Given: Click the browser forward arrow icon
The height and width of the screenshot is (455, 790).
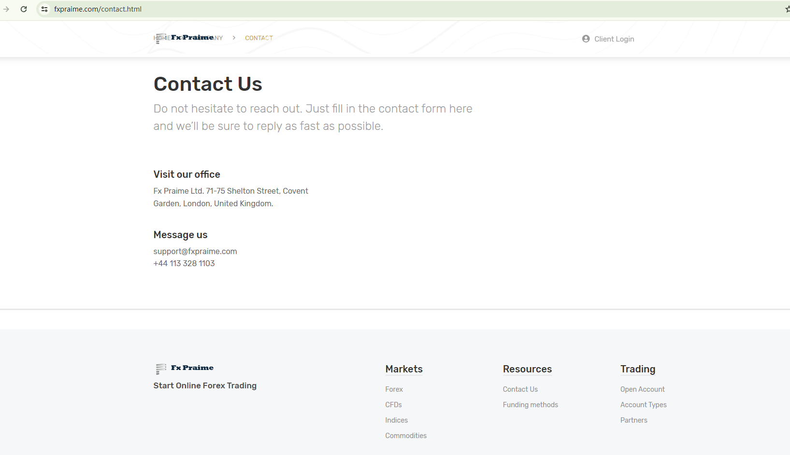Looking at the screenshot, I should click(x=6, y=9).
